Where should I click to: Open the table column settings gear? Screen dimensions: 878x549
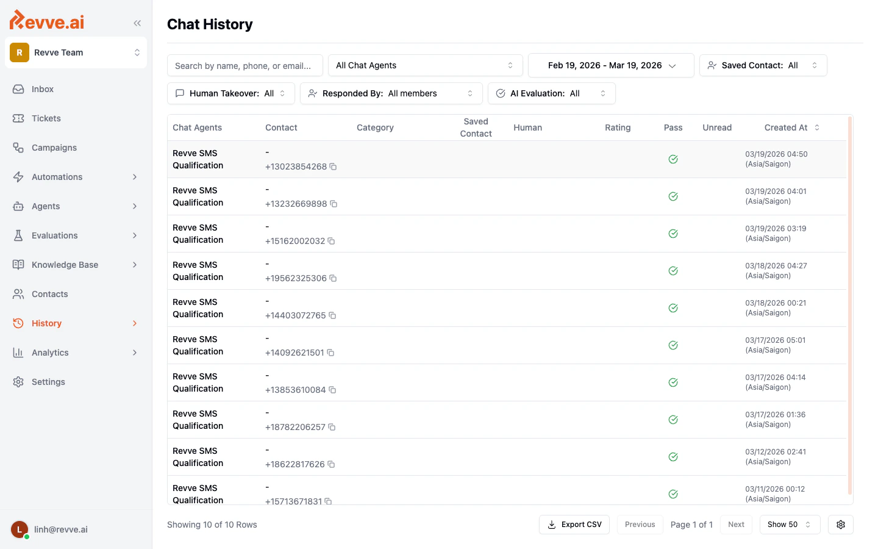840,524
